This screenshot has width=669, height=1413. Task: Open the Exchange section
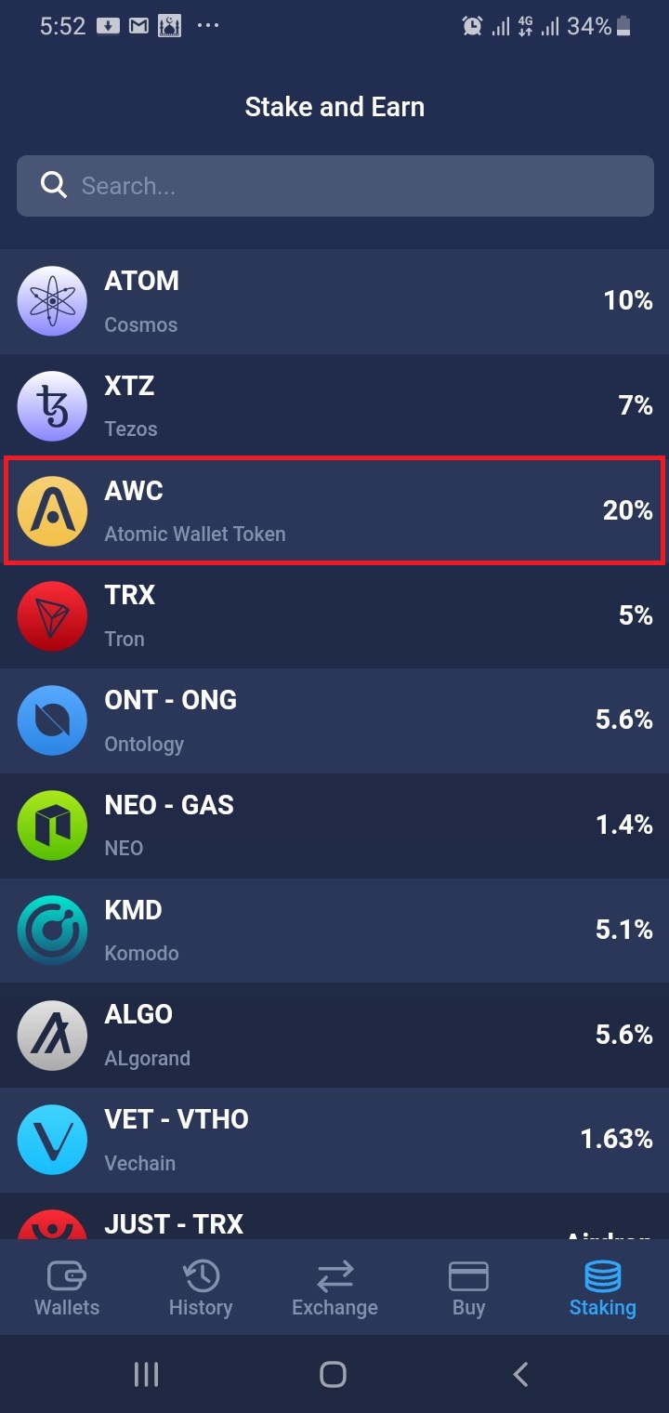point(334,1288)
